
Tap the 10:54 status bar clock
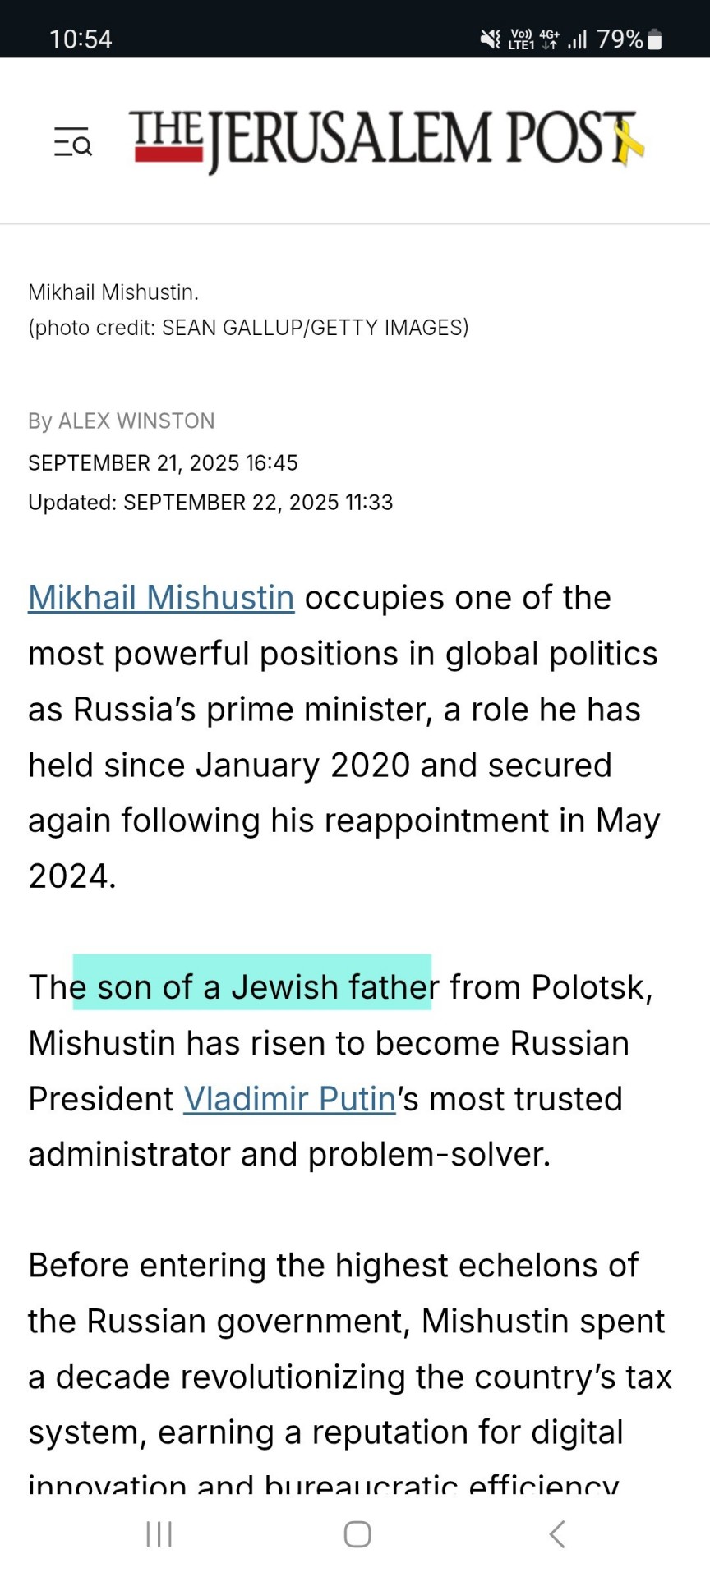[81, 39]
